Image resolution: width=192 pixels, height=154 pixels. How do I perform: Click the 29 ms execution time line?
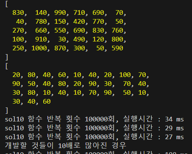95,128
